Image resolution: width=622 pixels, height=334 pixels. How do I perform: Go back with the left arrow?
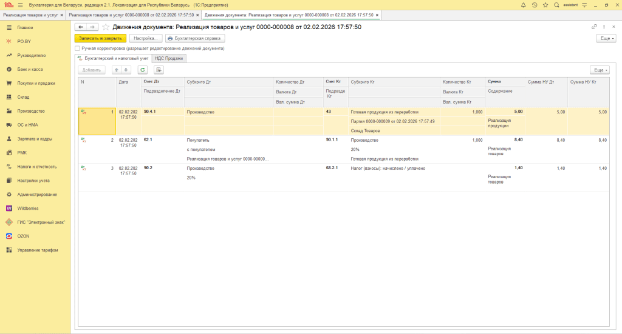pos(81,27)
